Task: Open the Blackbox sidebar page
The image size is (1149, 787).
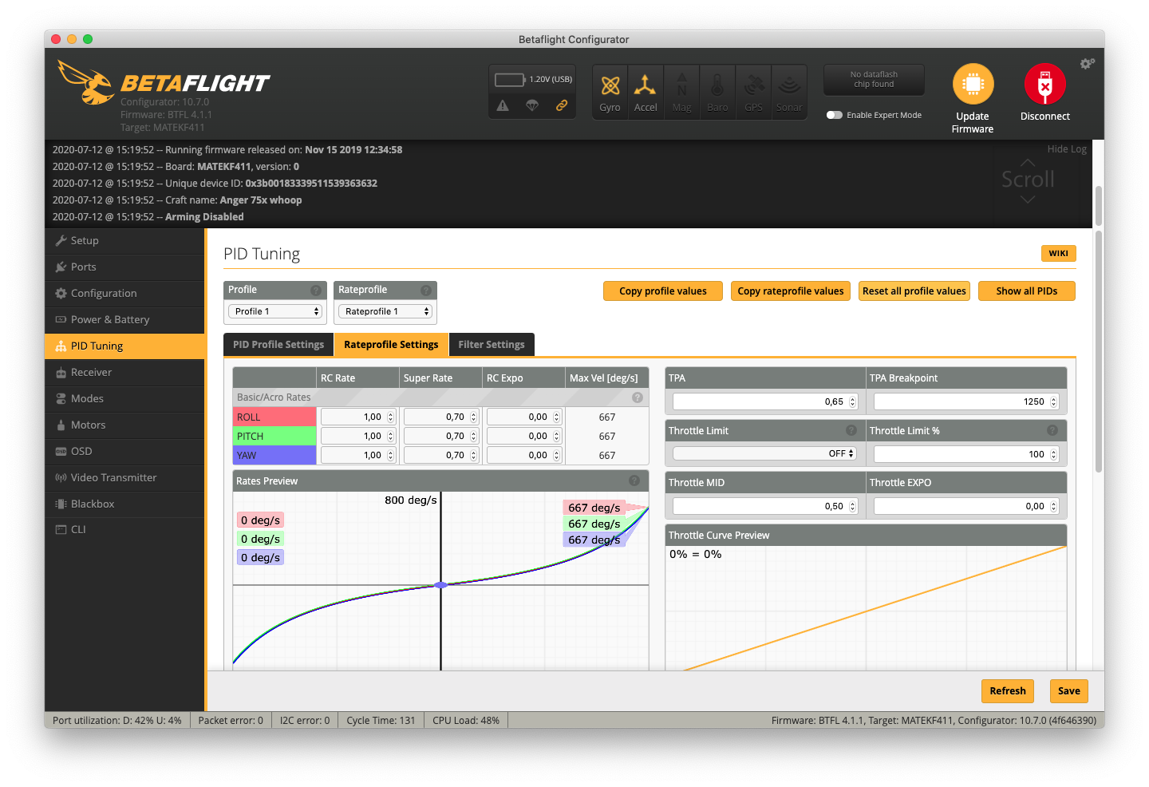Action: pyautogui.click(x=124, y=504)
